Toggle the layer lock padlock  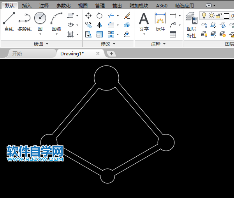(219, 16)
